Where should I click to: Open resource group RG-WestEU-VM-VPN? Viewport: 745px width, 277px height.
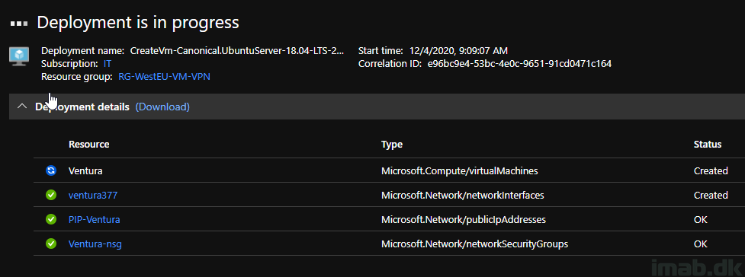164,76
